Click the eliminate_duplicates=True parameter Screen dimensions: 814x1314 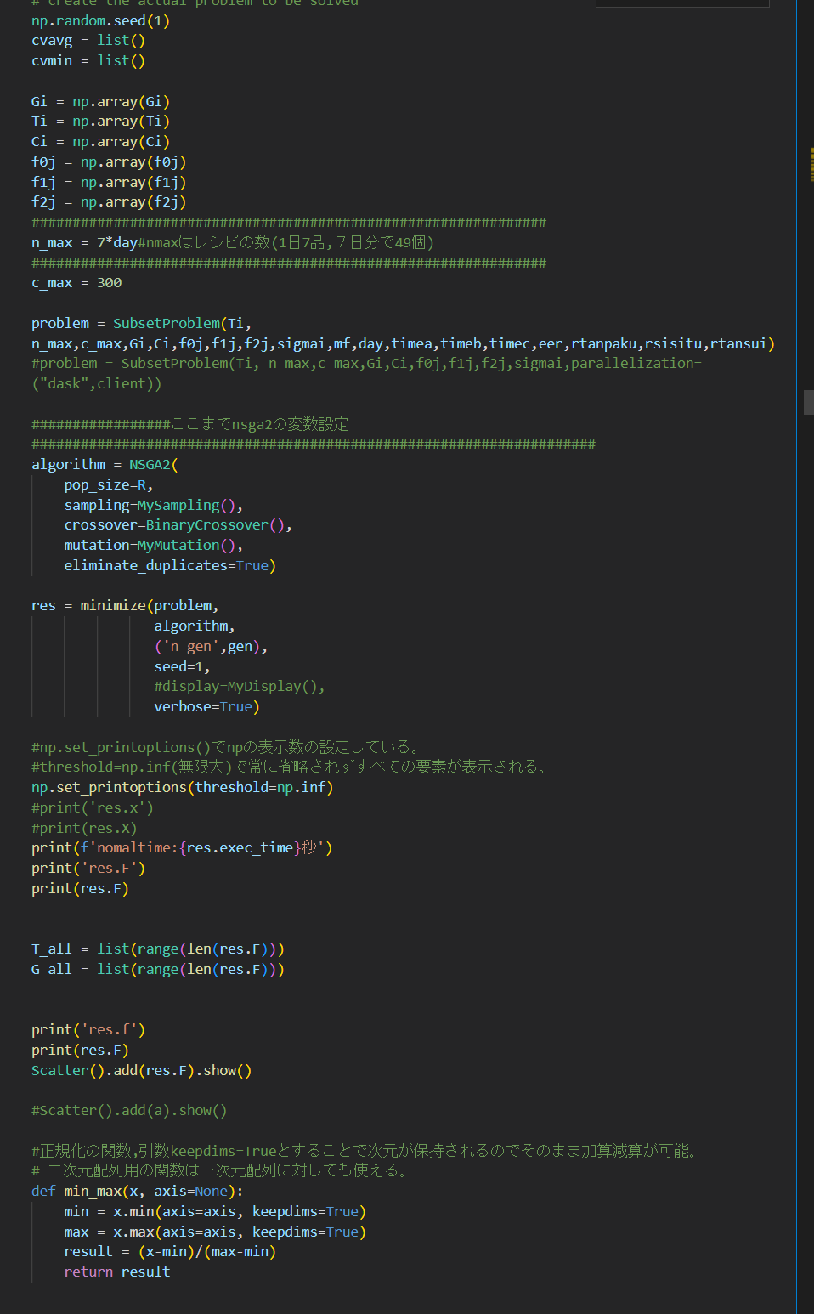point(170,565)
